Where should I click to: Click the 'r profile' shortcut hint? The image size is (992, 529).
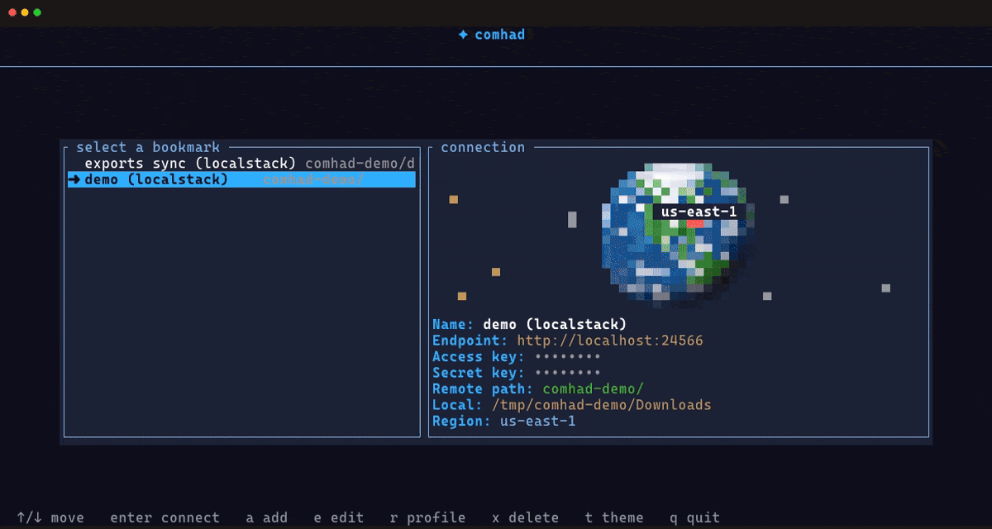(427, 518)
